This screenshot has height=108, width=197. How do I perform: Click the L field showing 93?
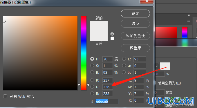140,59
